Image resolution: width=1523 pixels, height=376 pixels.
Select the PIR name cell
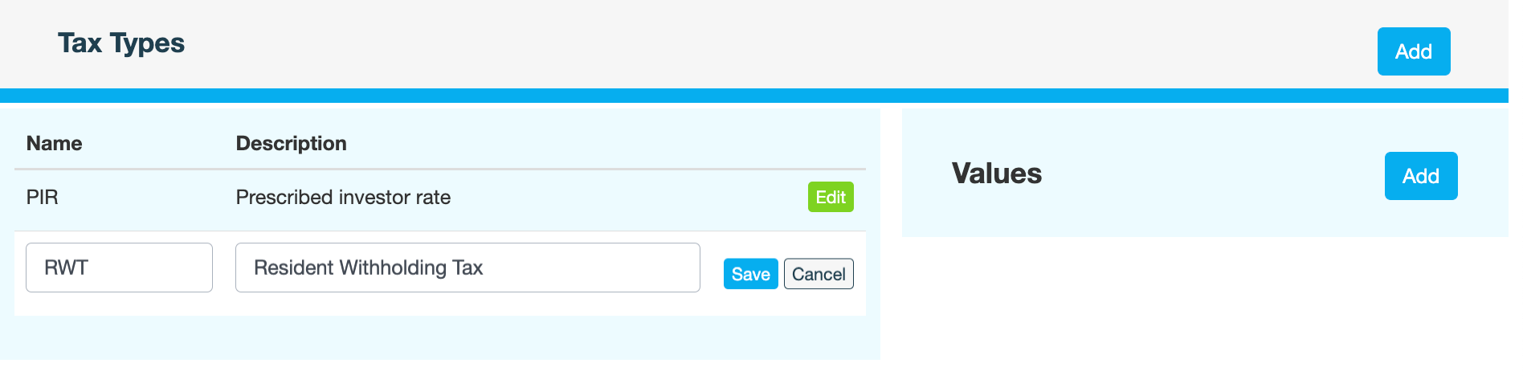click(x=43, y=198)
